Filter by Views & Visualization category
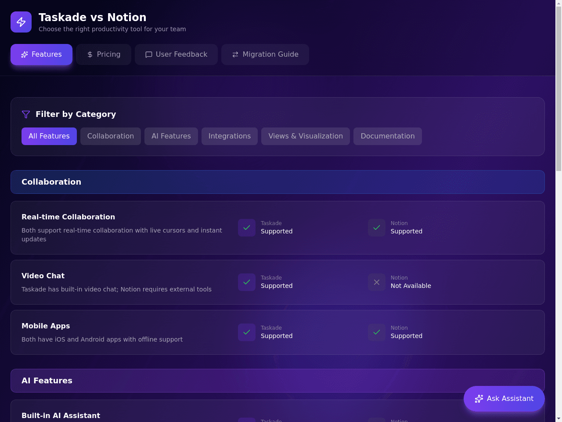Screen dimensions: 562x422 coord(306,136)
